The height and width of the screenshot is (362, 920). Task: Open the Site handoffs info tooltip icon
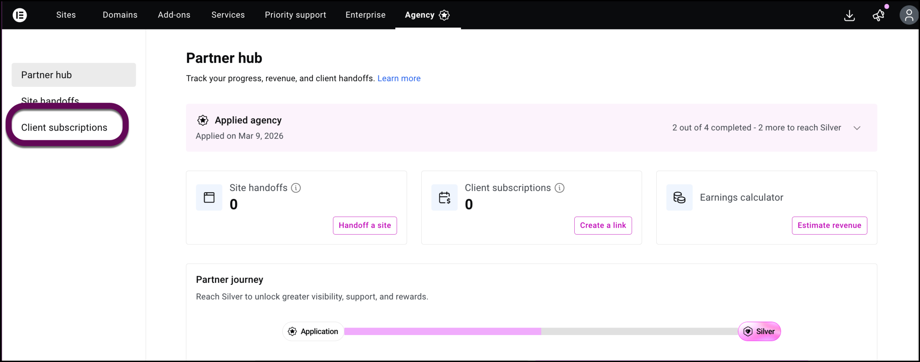coord(296,188)
